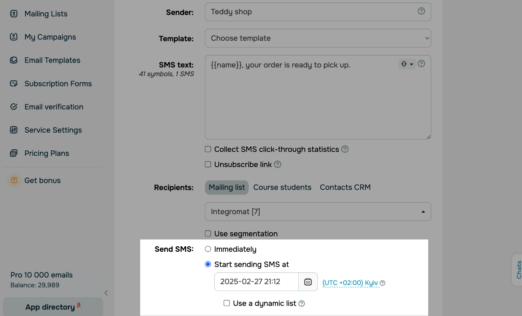Viewport: 522px width, 316px height.
Task: Click the UTC +02:00 Kyiv timezone link
Action: point(350,283)
